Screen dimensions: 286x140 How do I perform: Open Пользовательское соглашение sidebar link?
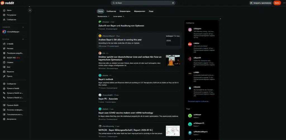[x=13, y=115]
